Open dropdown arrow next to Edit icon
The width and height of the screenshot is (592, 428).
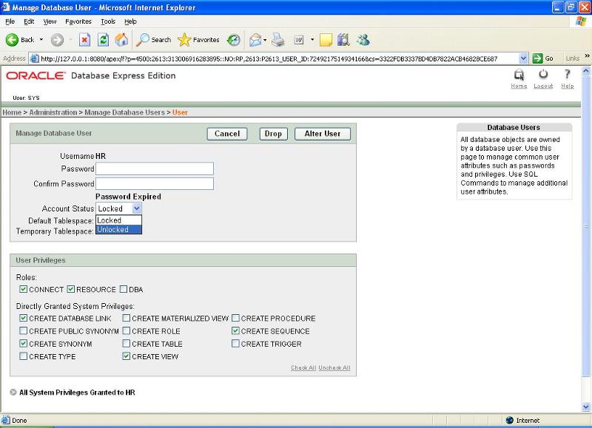click(312, 40)
